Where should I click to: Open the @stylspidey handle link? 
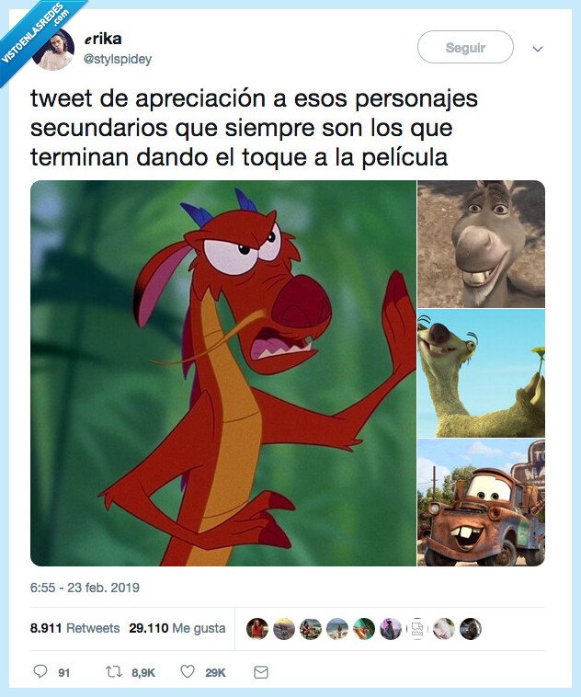(x=118, y=59)
